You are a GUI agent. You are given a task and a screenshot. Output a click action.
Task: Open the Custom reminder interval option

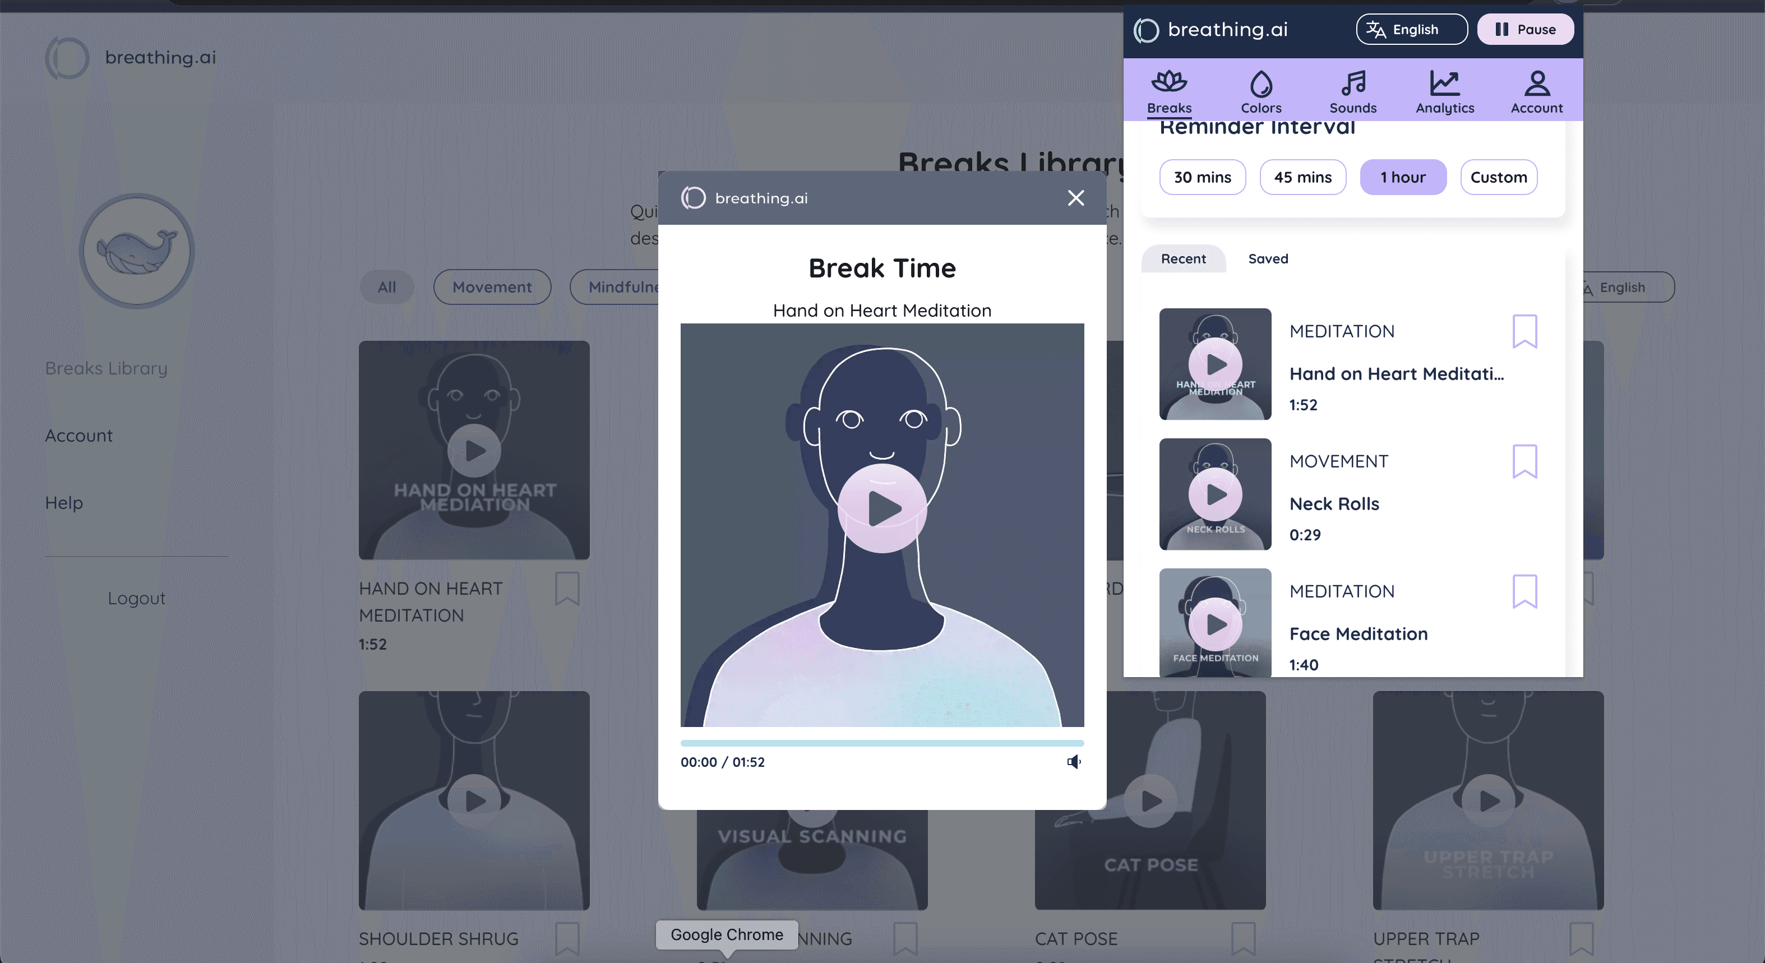(x=1499, y=177)
